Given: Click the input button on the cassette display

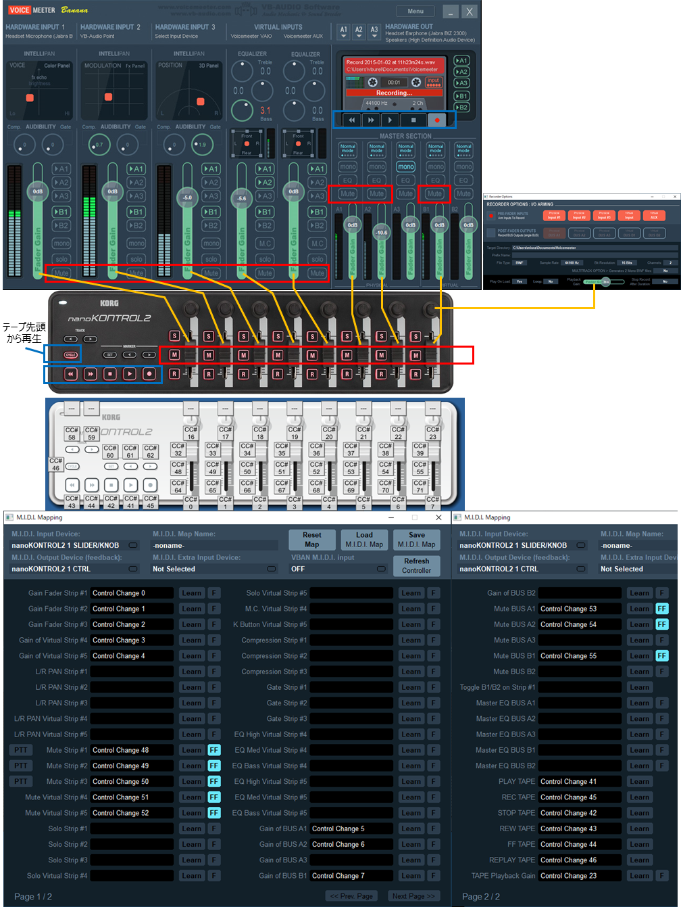Looking at the screenshot, I should pos(433,82).
